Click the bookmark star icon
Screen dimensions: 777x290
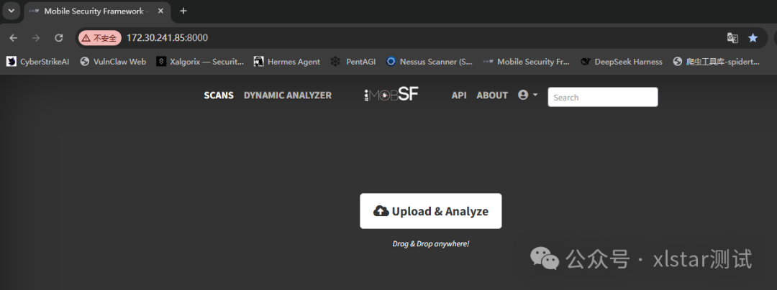coord(753,38)
